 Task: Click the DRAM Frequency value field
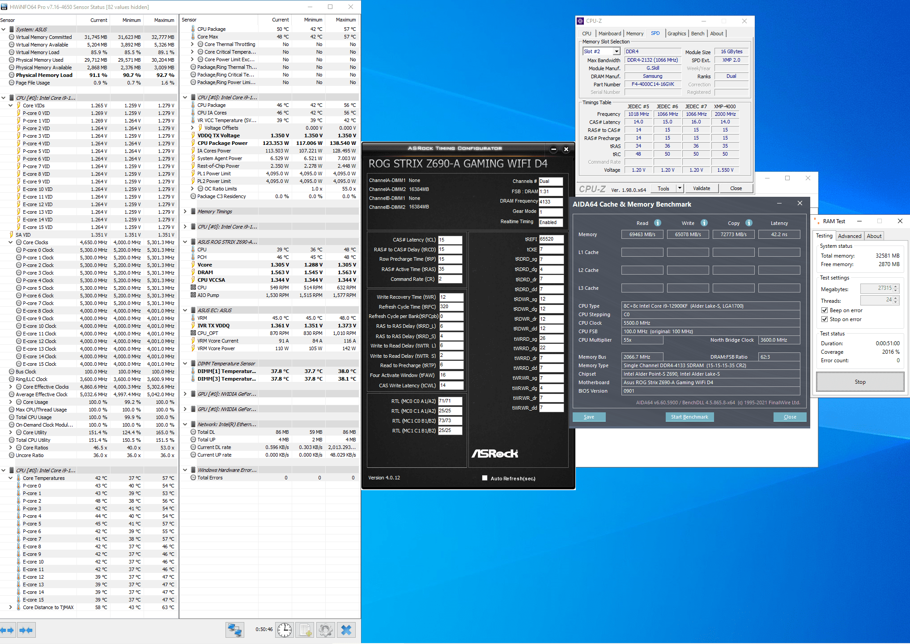click(551, 202)
